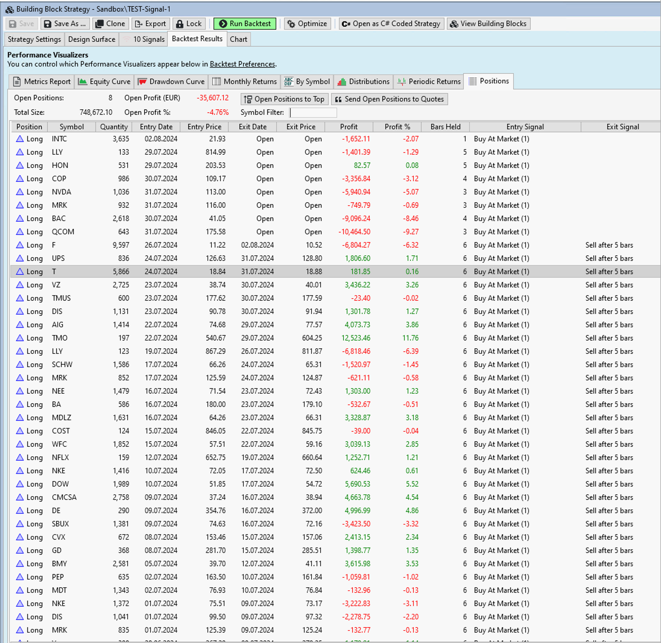Open the Chart tab

click(239, 39)
